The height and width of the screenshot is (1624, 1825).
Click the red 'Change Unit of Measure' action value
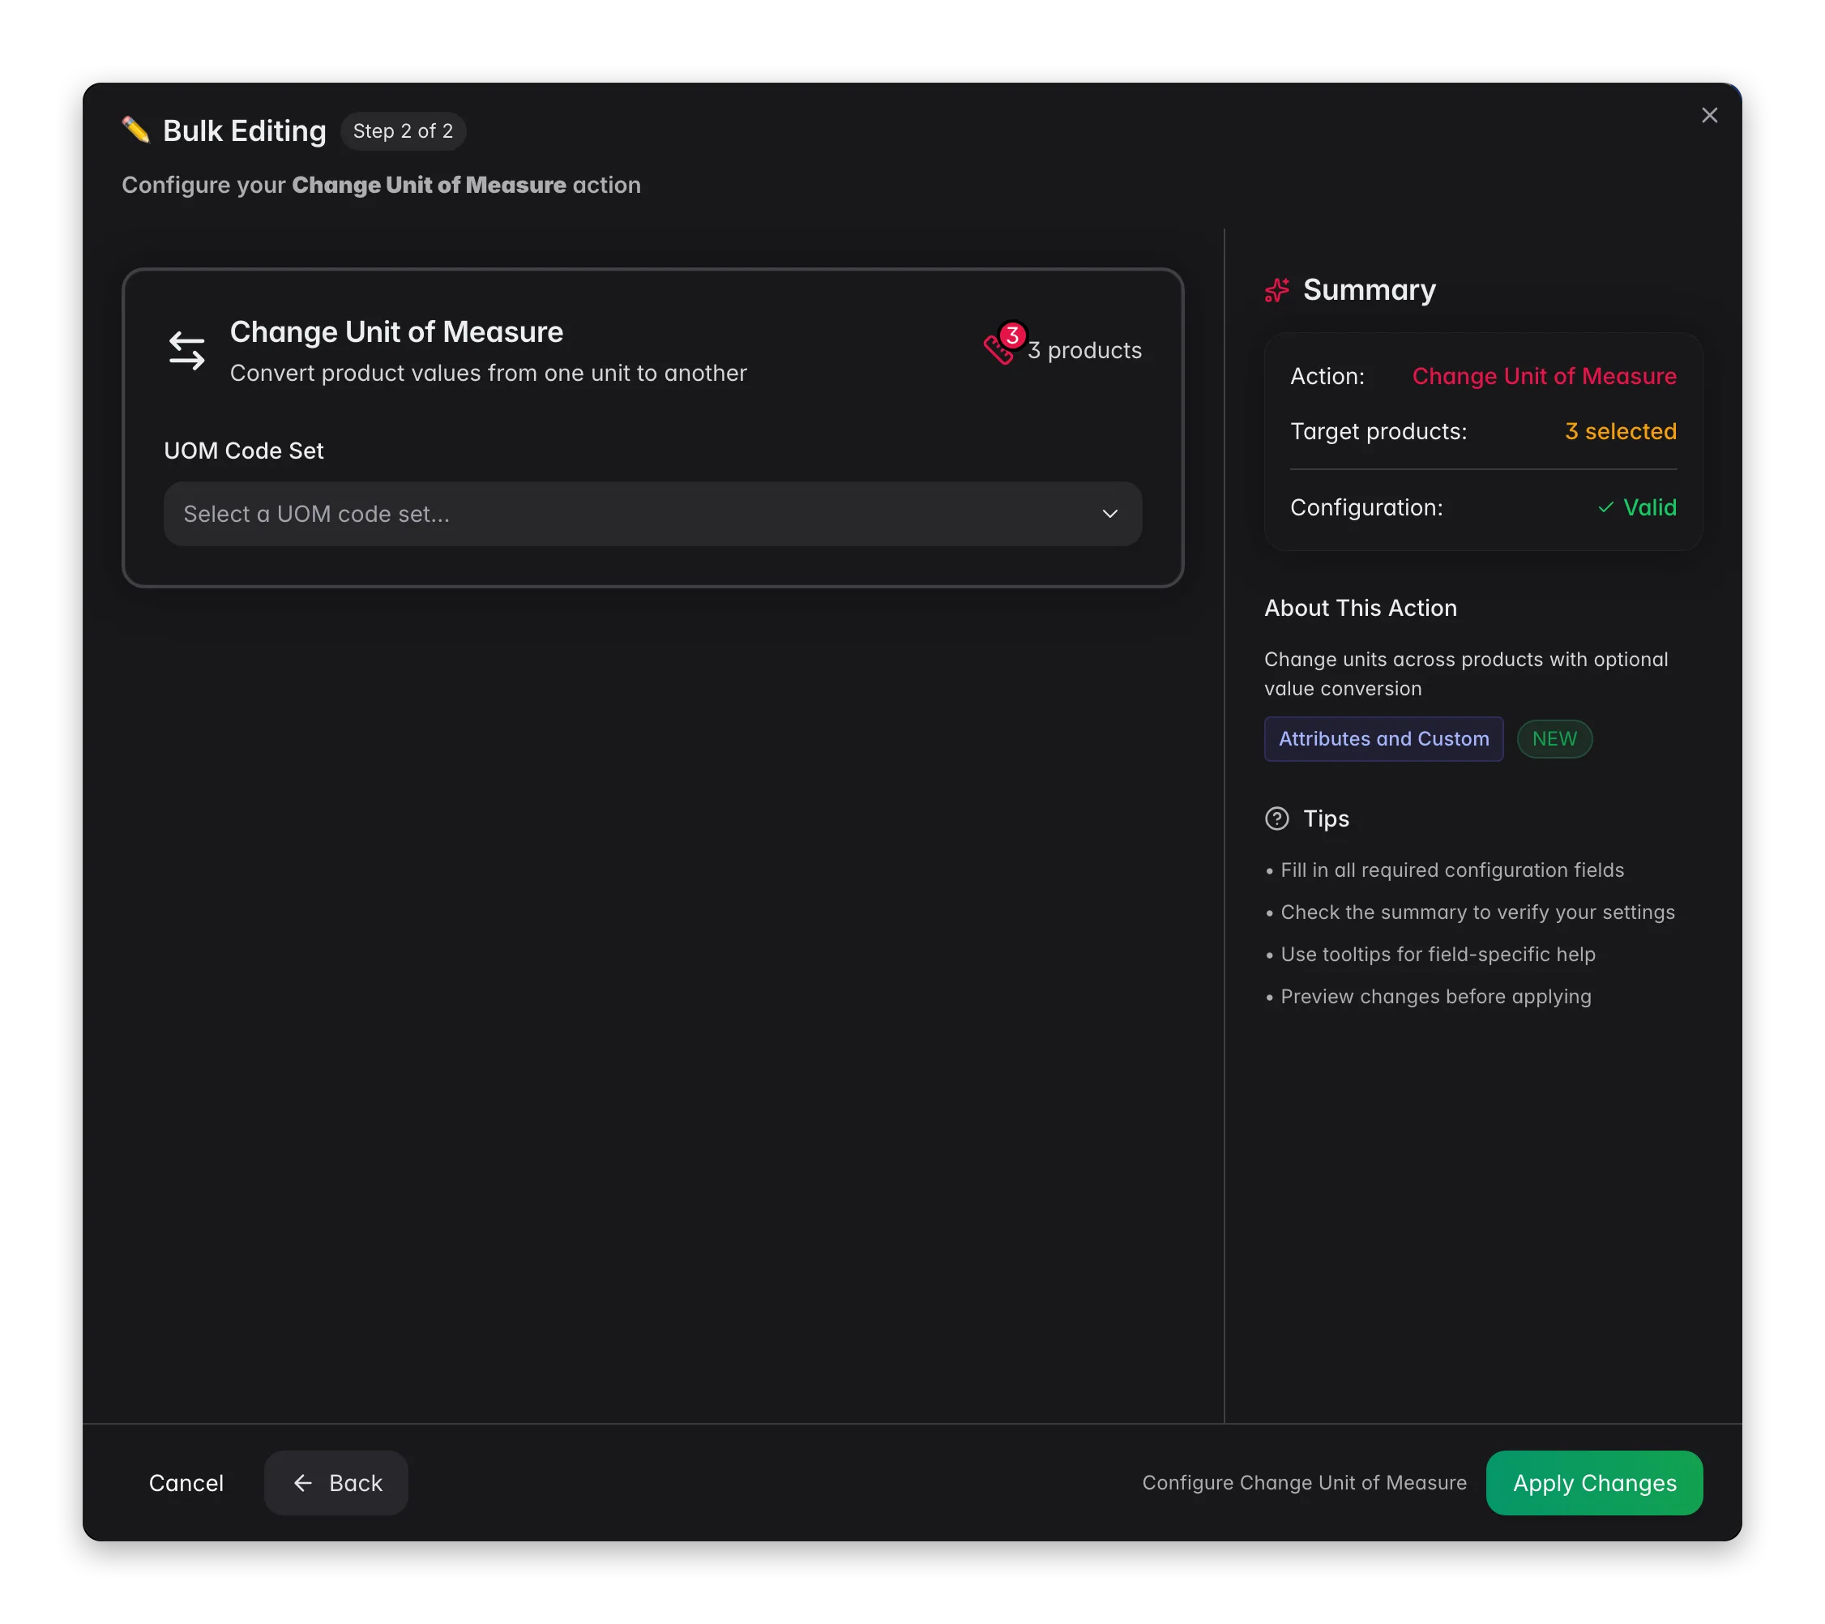tap(1544, 376)
